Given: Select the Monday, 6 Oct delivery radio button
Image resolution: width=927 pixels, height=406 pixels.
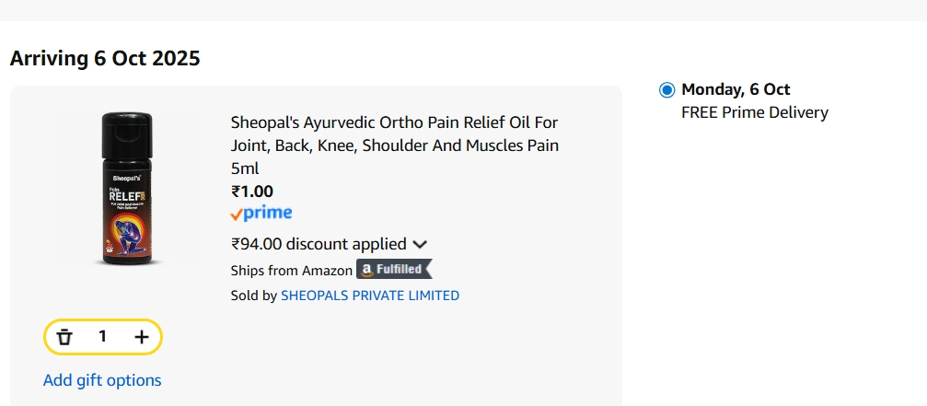Looking at the screenshot, I should (666, 90).
